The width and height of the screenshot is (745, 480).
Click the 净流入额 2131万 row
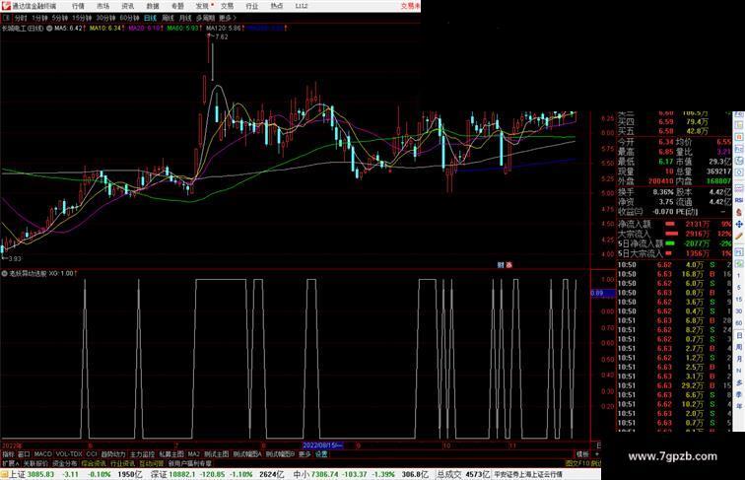674,224
